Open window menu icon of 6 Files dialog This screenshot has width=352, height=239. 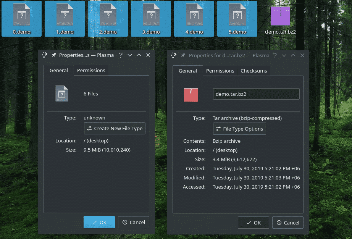coord(45,55)
